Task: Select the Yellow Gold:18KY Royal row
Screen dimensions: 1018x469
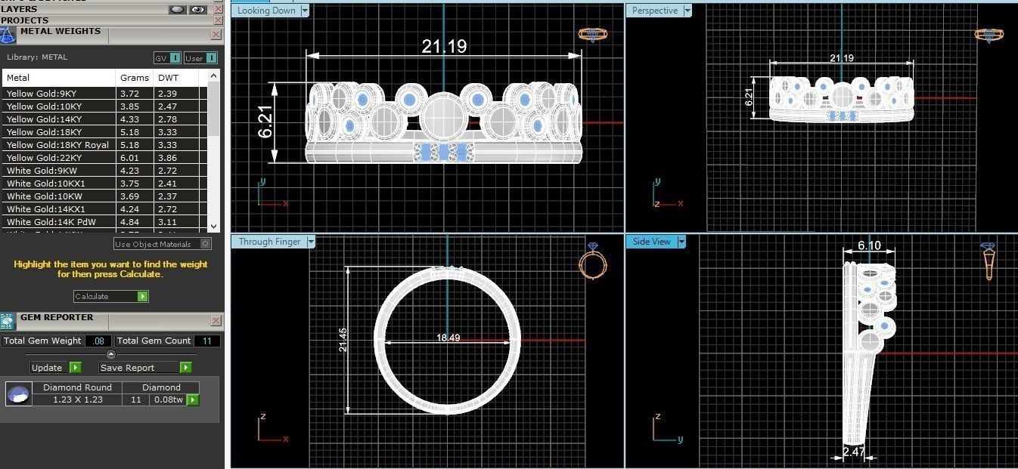Action: pos(105,145)
